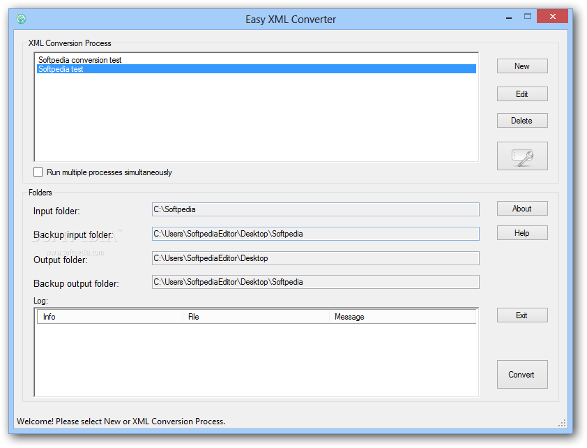The image size is (587, 448).
Task: Start conversion with Convert button
Action: point(522,375)
